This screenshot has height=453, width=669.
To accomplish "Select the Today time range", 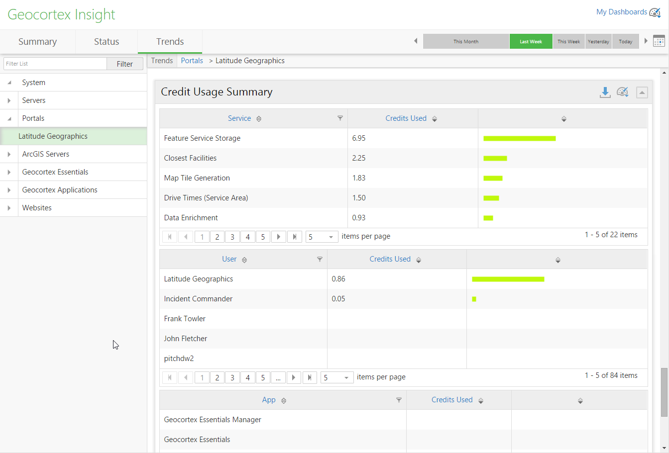I will click(626, 41).
